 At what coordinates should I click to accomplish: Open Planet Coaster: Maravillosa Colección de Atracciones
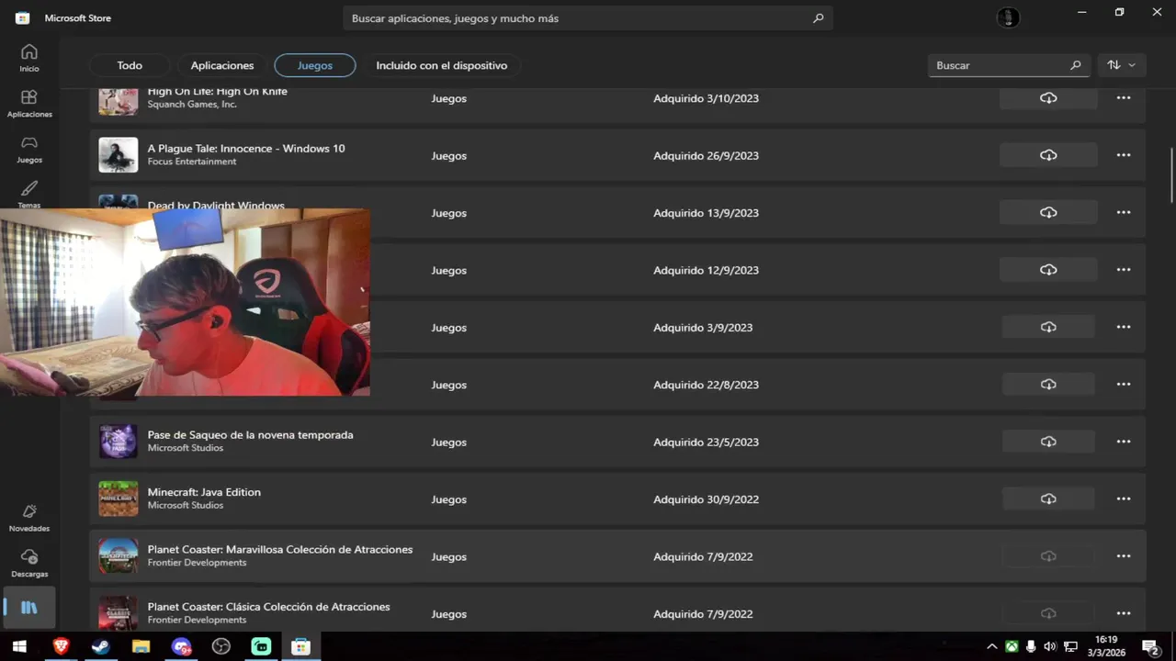pyautogui.click(x=280, y=550)
